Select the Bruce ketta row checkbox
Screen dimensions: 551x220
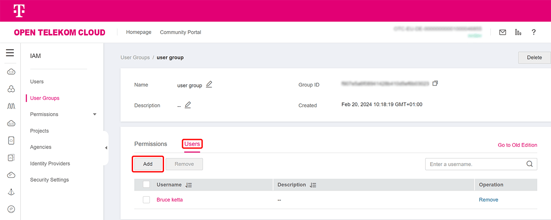coord(146,200)
